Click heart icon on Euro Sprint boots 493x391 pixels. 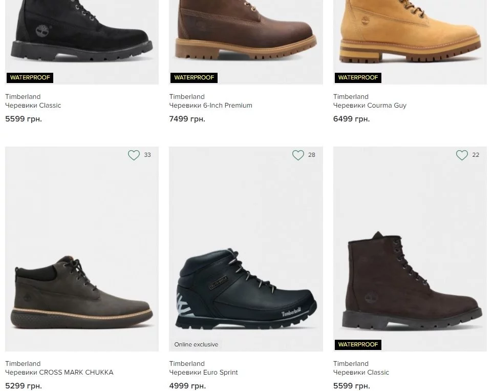(298, 155)
